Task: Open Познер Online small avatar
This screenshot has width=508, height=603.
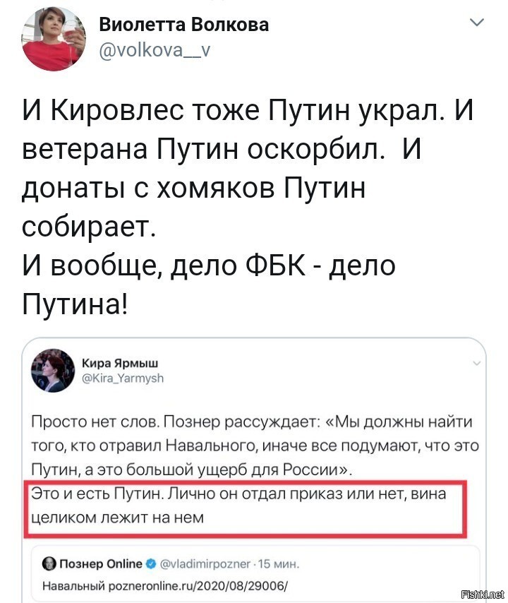Action: coord(49,563)
